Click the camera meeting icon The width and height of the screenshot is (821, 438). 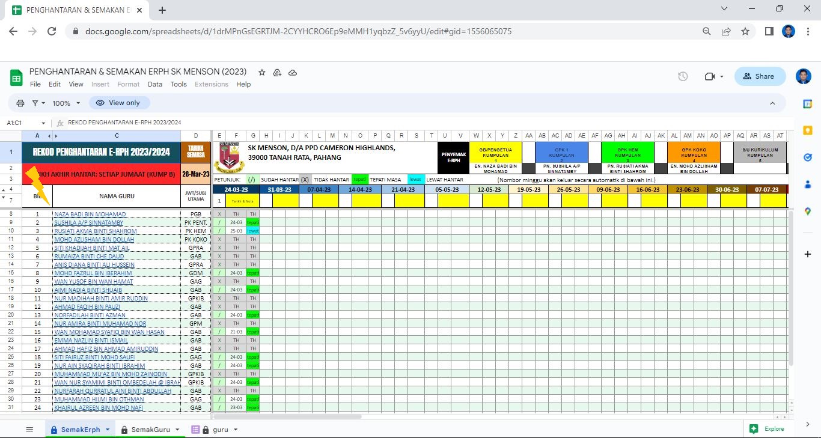click(x=710, y=76)
